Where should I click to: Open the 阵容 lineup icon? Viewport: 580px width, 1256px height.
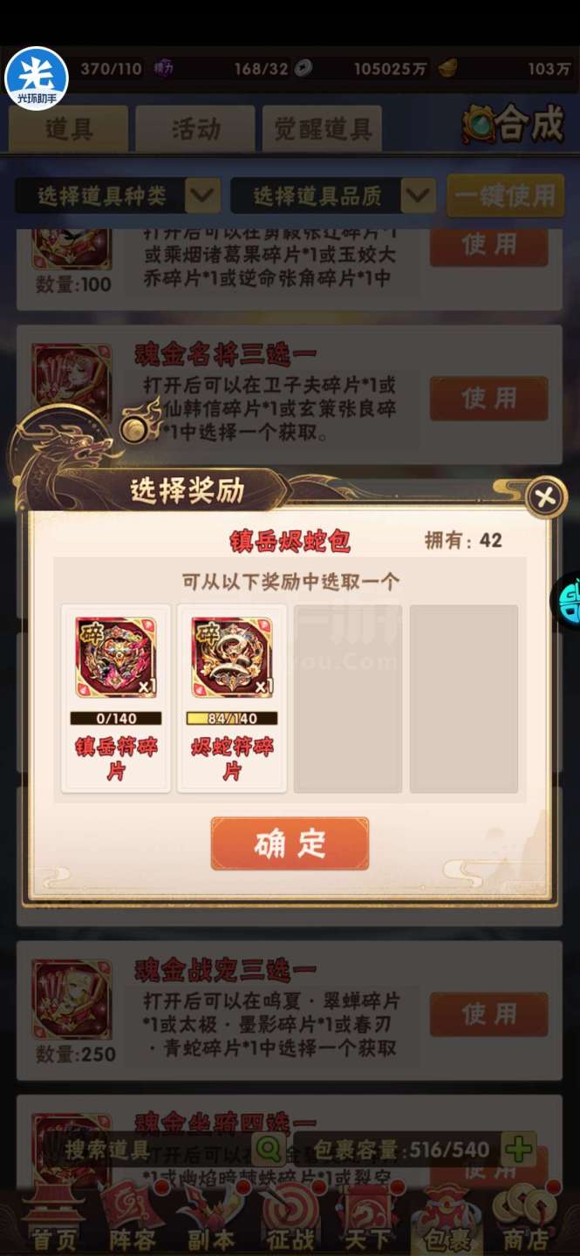click(x=133, y=1218)
